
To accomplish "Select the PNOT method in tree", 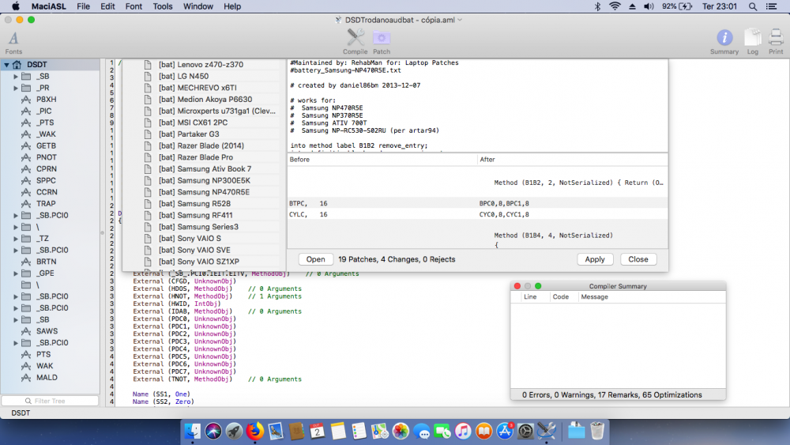I will coord(47,157).
